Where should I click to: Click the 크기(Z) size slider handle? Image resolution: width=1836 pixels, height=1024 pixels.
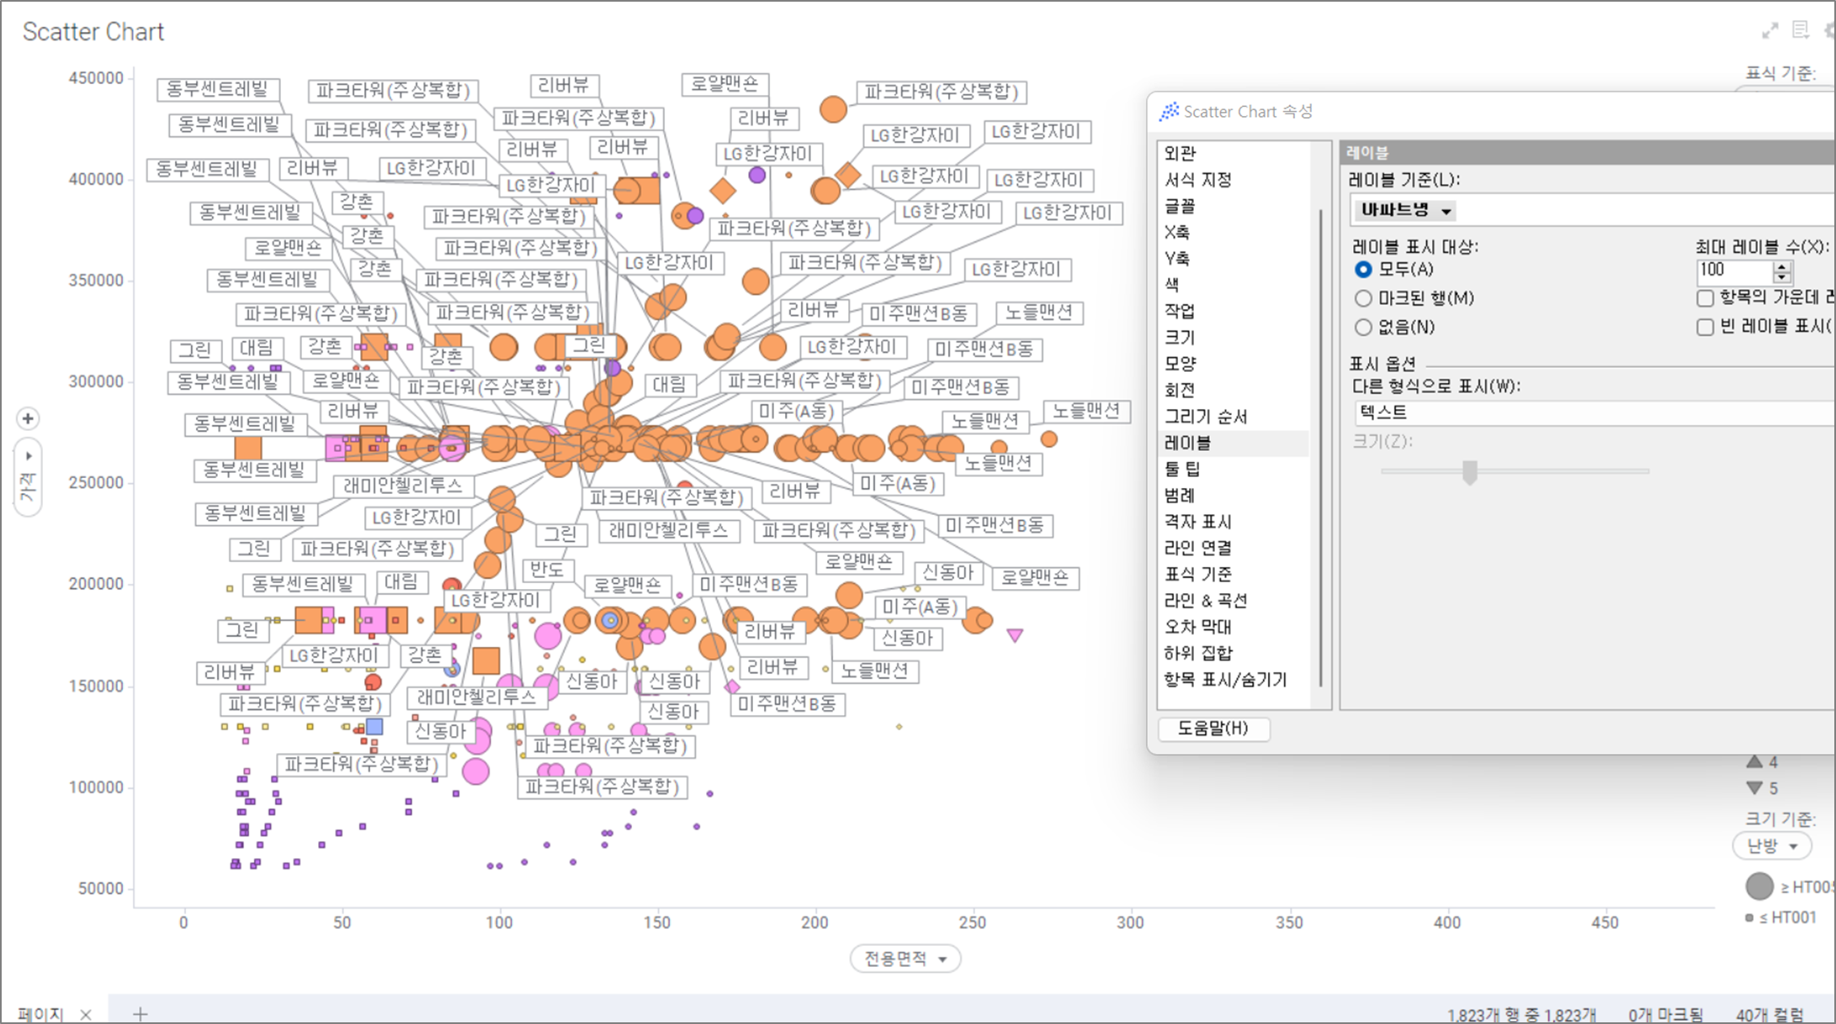[x=1469, y=472]
